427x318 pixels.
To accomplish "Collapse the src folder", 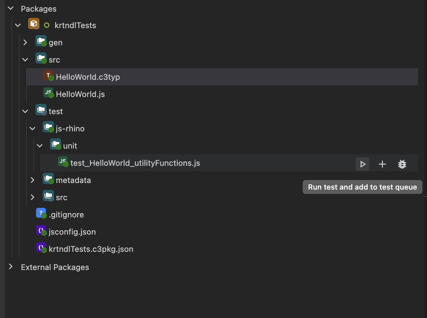I will click(x=25, y=59).
